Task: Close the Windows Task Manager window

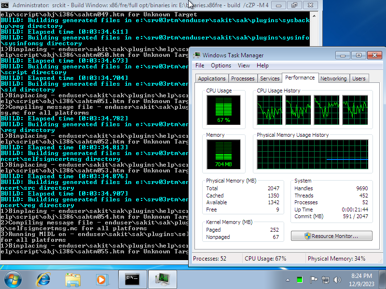Action: tap(375, 55)
